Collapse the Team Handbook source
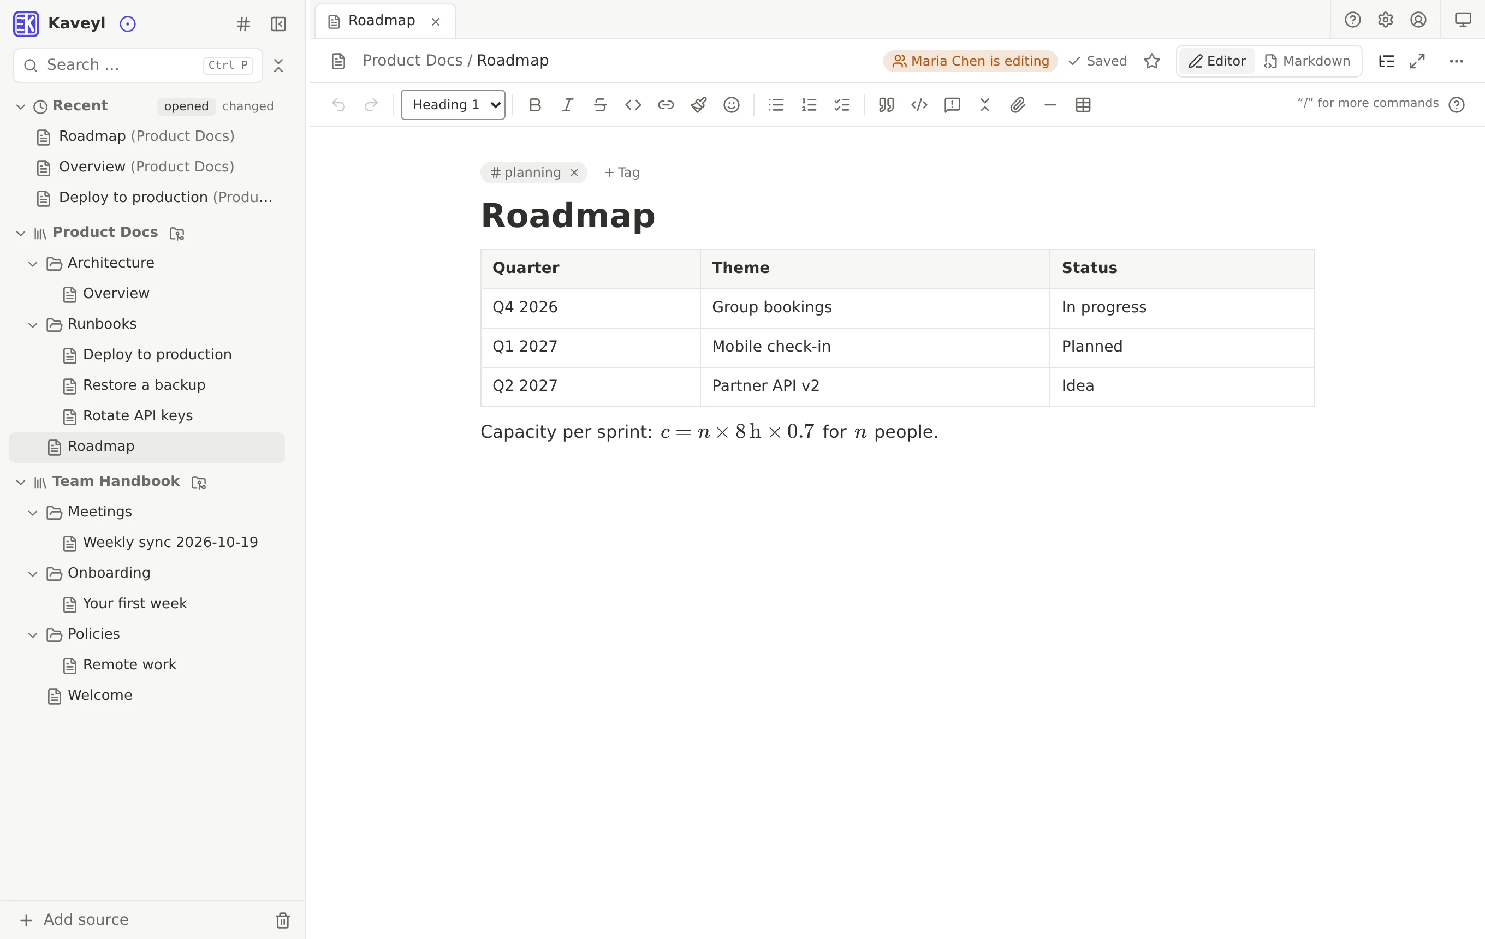 click(21, 482)
